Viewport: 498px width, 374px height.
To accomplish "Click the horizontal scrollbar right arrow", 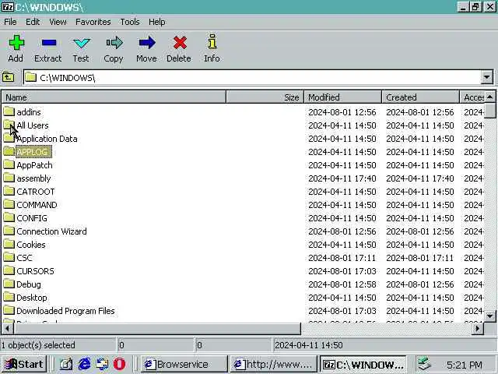I will coord(478,328).
